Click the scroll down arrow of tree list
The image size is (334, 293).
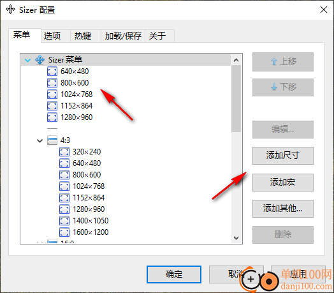[236, 237]
